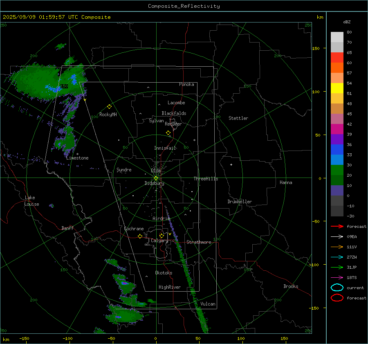Select the orange 111V arrow legend entry
The image size is (368, 344).
[x=337, y=247]
